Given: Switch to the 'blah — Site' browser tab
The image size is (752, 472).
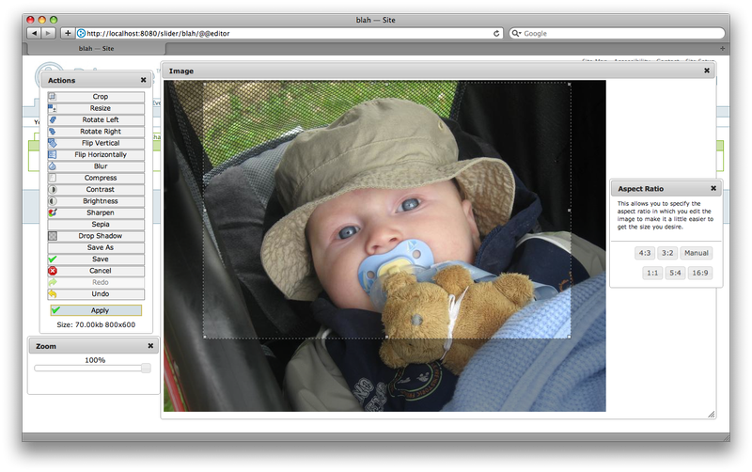Looking at the screenshot, I should click(x=97, y=47).
